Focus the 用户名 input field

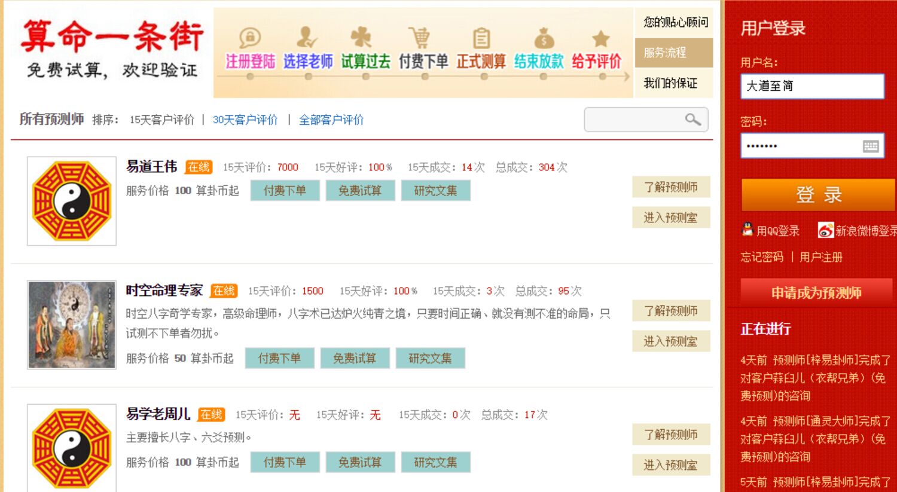click(x=812, y=86)
